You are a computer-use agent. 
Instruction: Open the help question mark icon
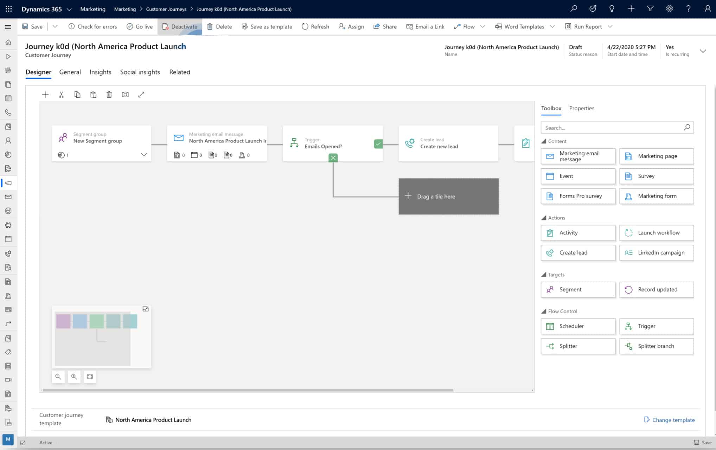(x=688, y=9)
